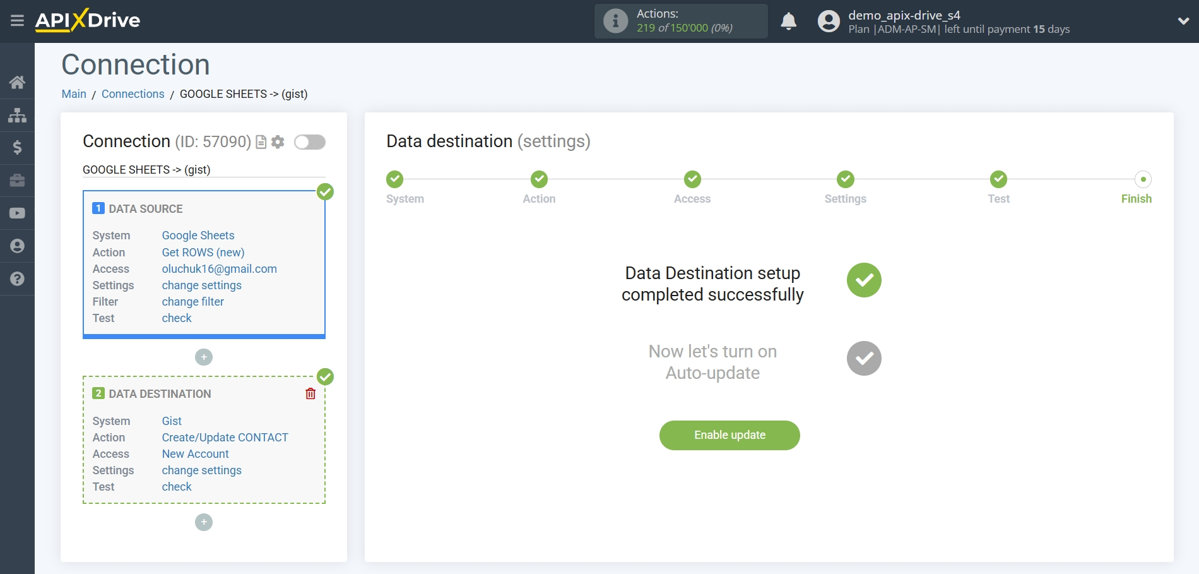The height and width of the screenshot is (574, 1199).
Task: Delete the Data Destination with trash icon
Action: [310, 393]
